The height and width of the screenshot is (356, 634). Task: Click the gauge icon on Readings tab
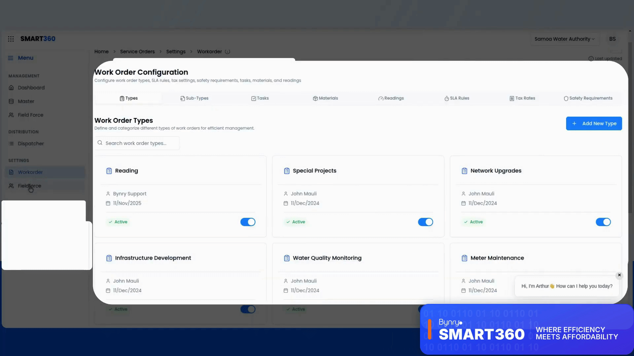pos(381,99)
